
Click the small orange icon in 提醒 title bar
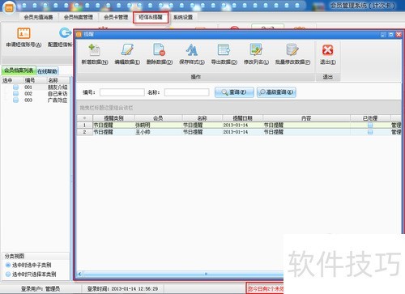(79, 34)
